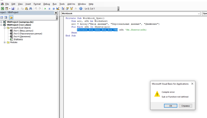Open the View menu
The height and width of the screenshot is (118, 207).
click(20, 4)
